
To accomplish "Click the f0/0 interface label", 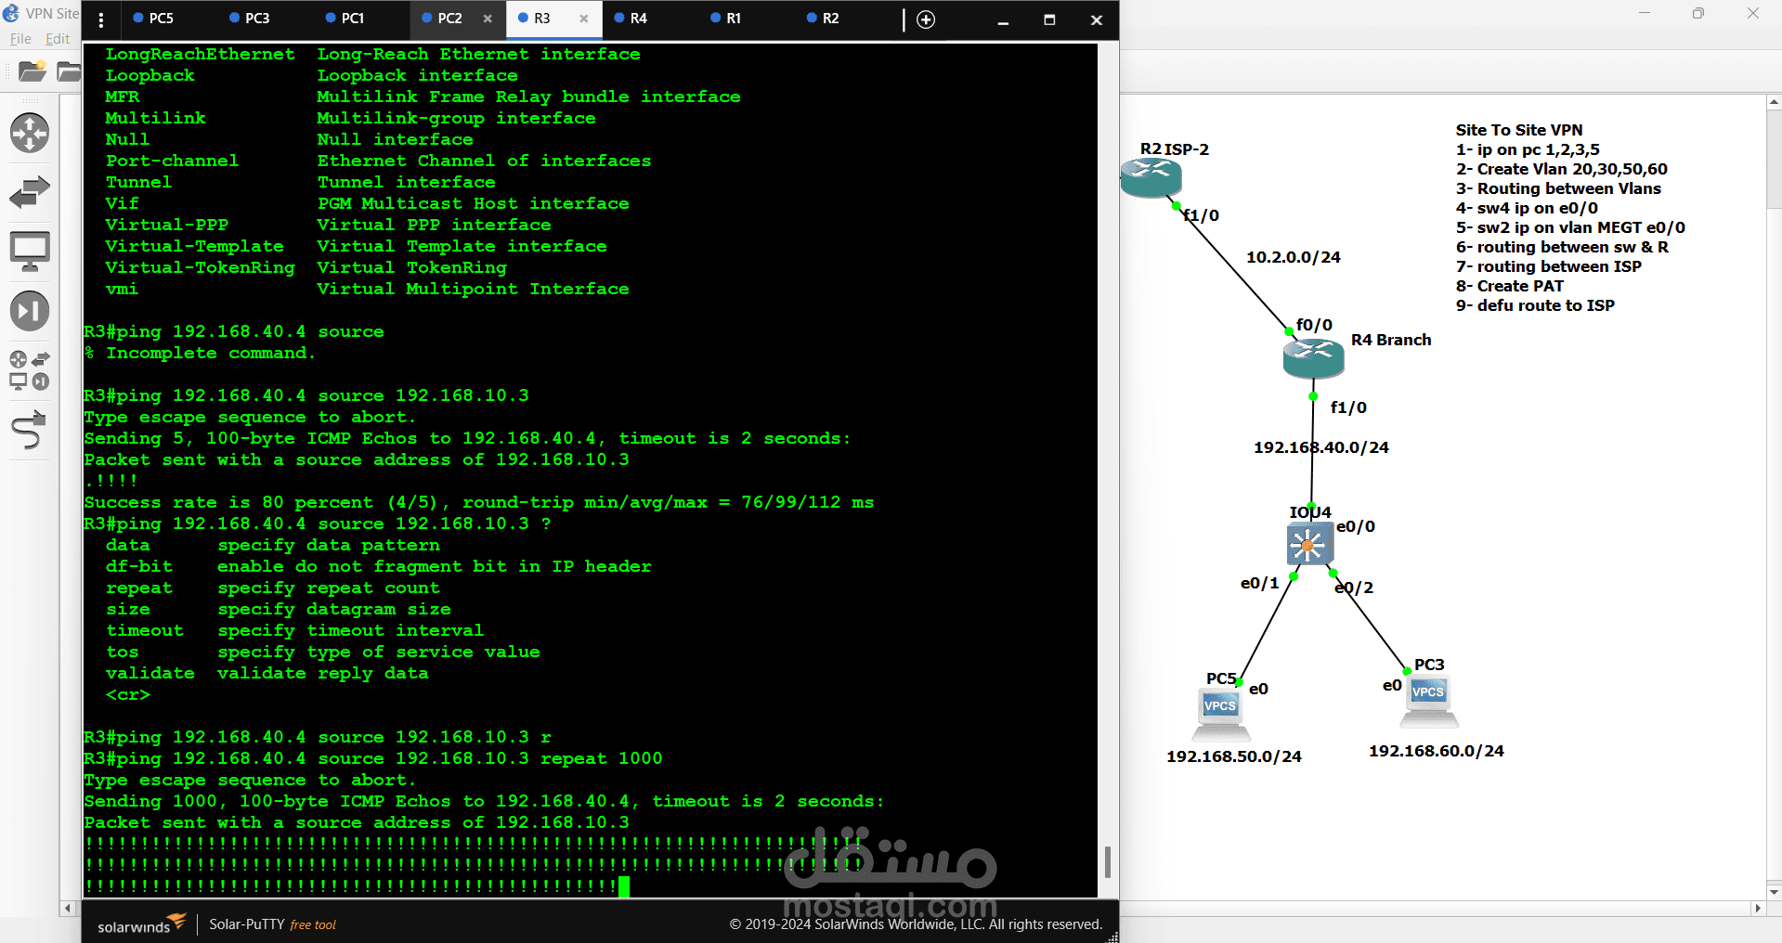I will 1314,325.
